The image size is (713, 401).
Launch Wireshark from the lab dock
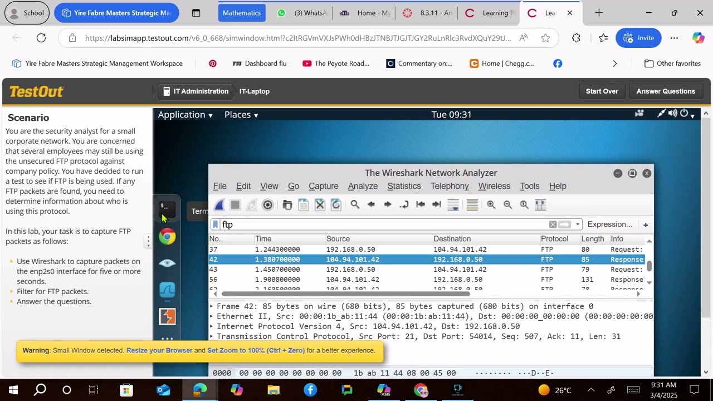pos(167,290)
